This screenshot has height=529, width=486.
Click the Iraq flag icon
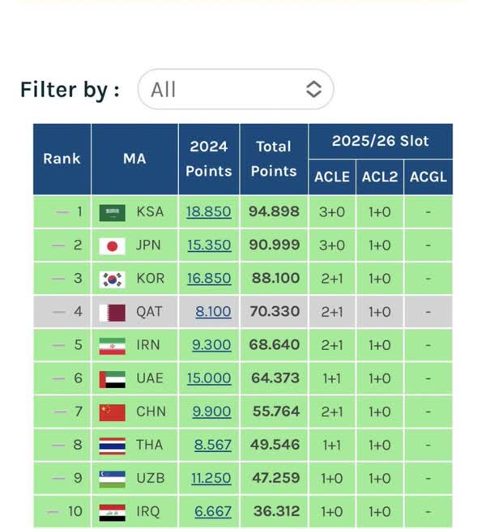[x=112, y=511]
